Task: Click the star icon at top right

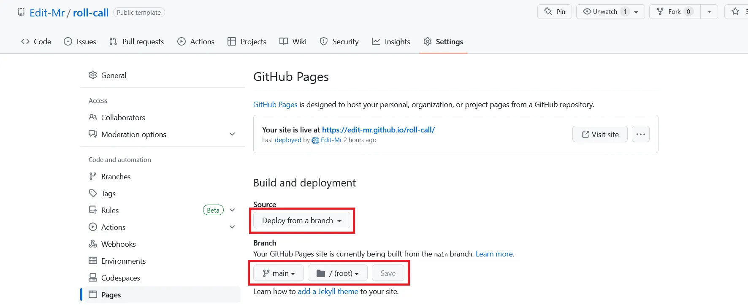Action: tap(735, 11)
